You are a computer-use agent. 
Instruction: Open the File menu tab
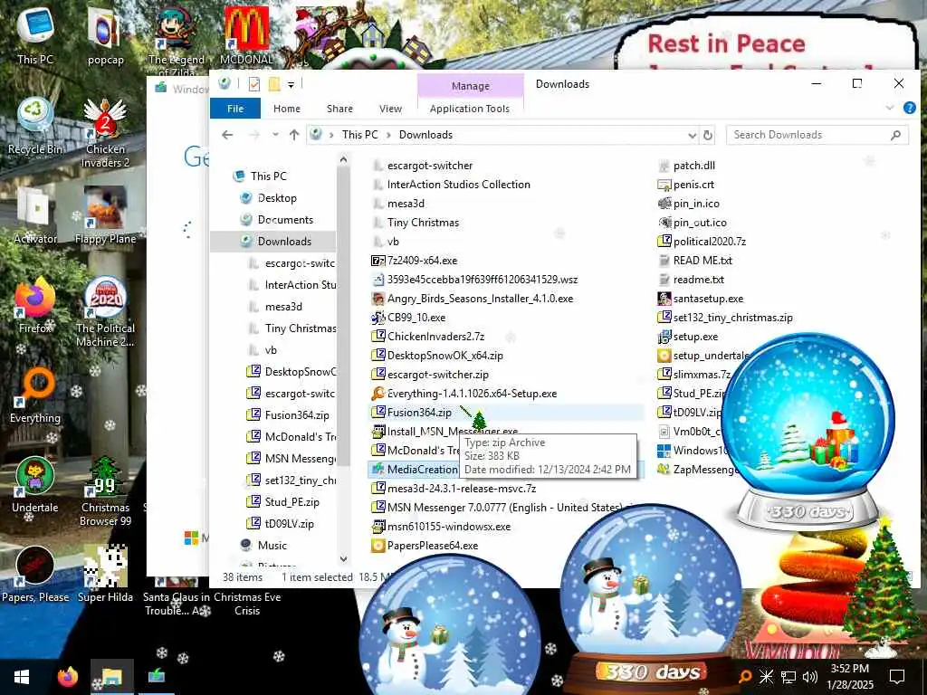point(235,109)
